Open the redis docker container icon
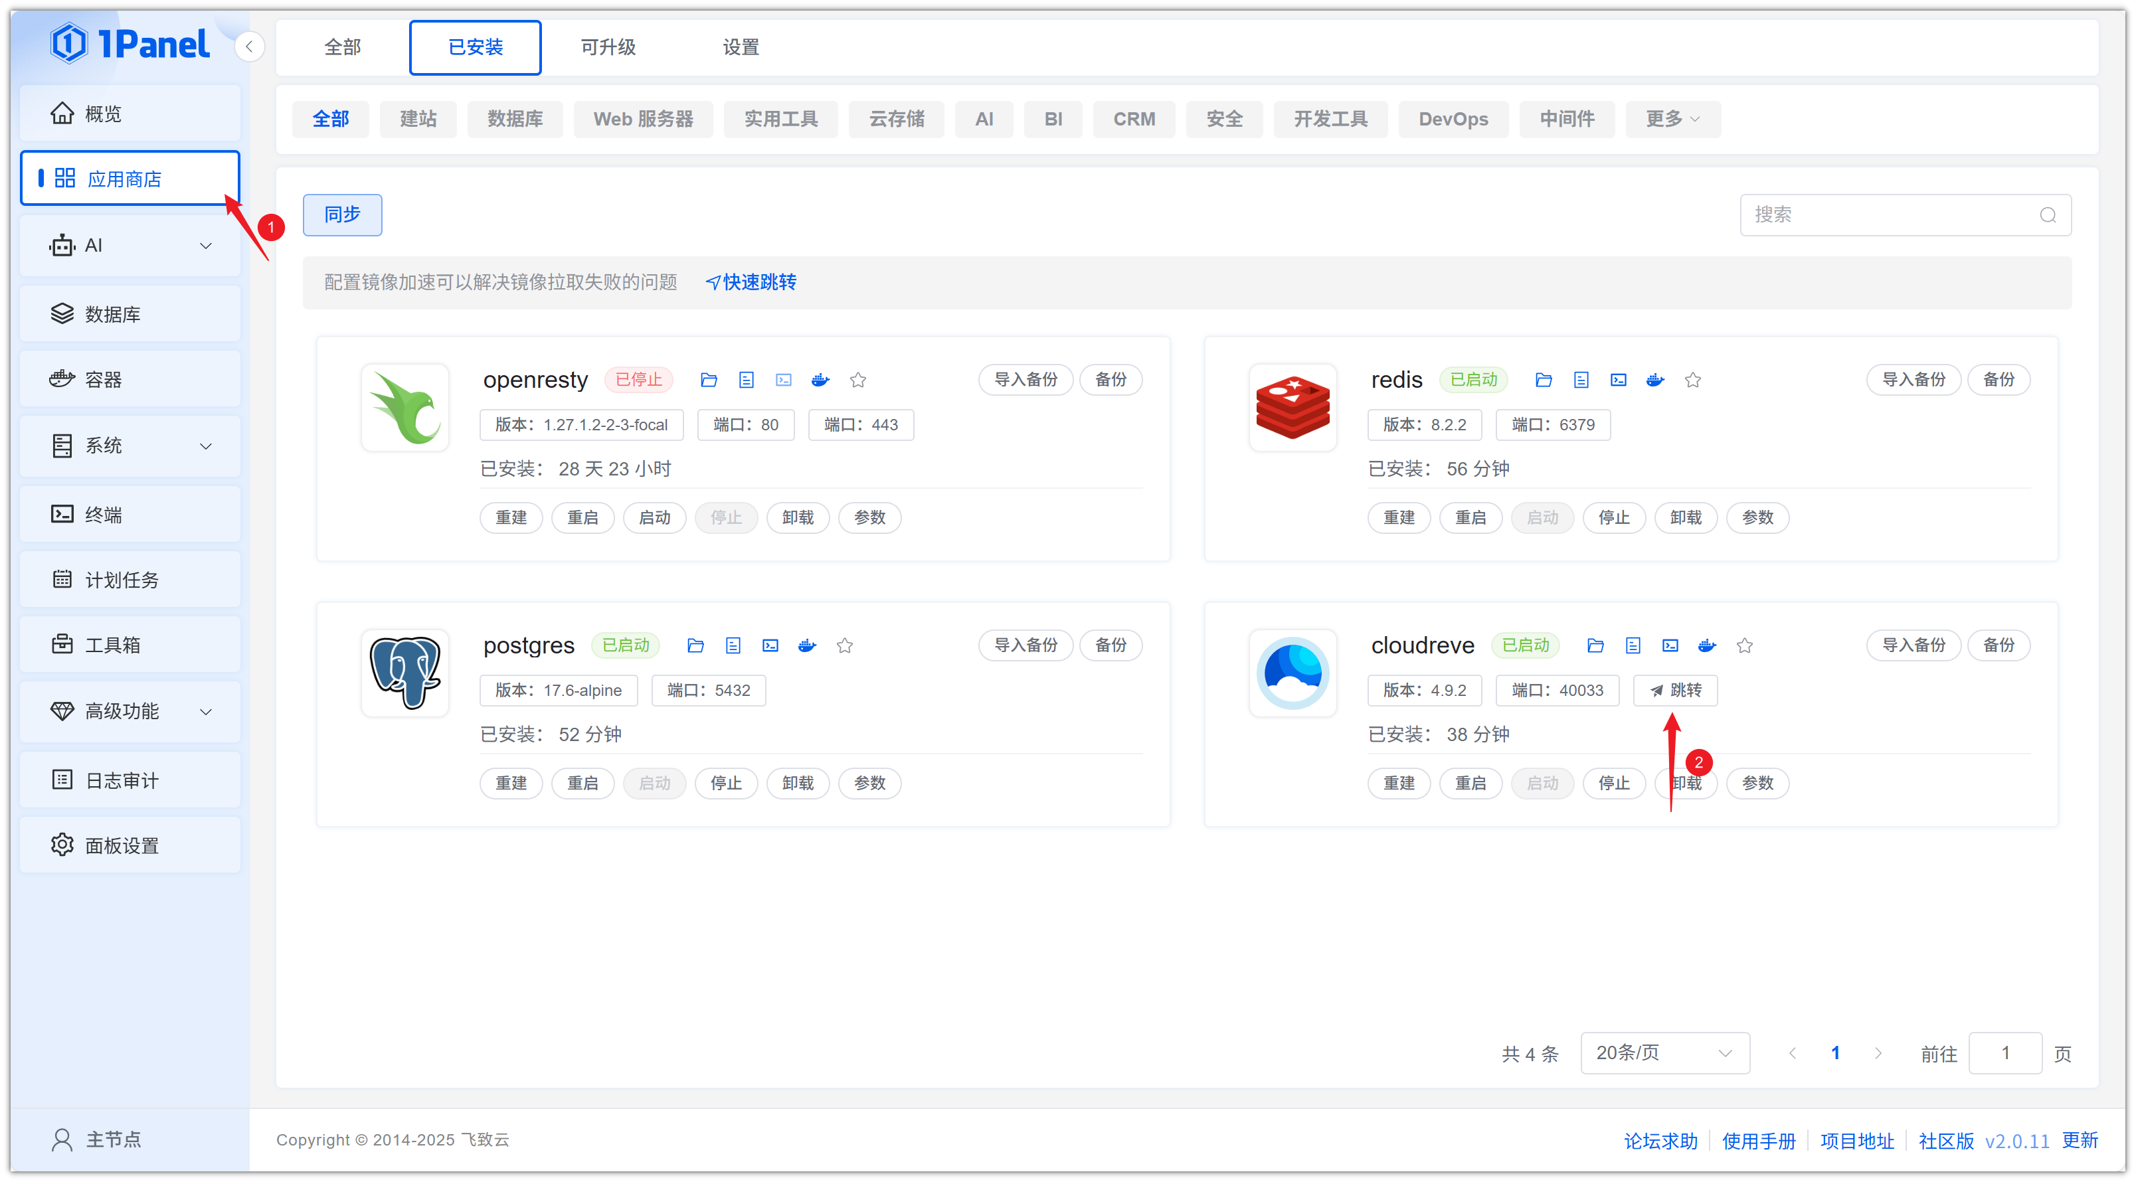 tap(1655, 380)
